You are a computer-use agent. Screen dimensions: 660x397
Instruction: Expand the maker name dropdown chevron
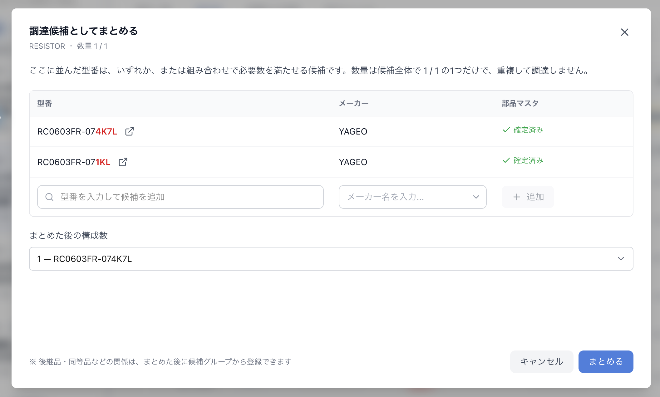pos(476,197)
